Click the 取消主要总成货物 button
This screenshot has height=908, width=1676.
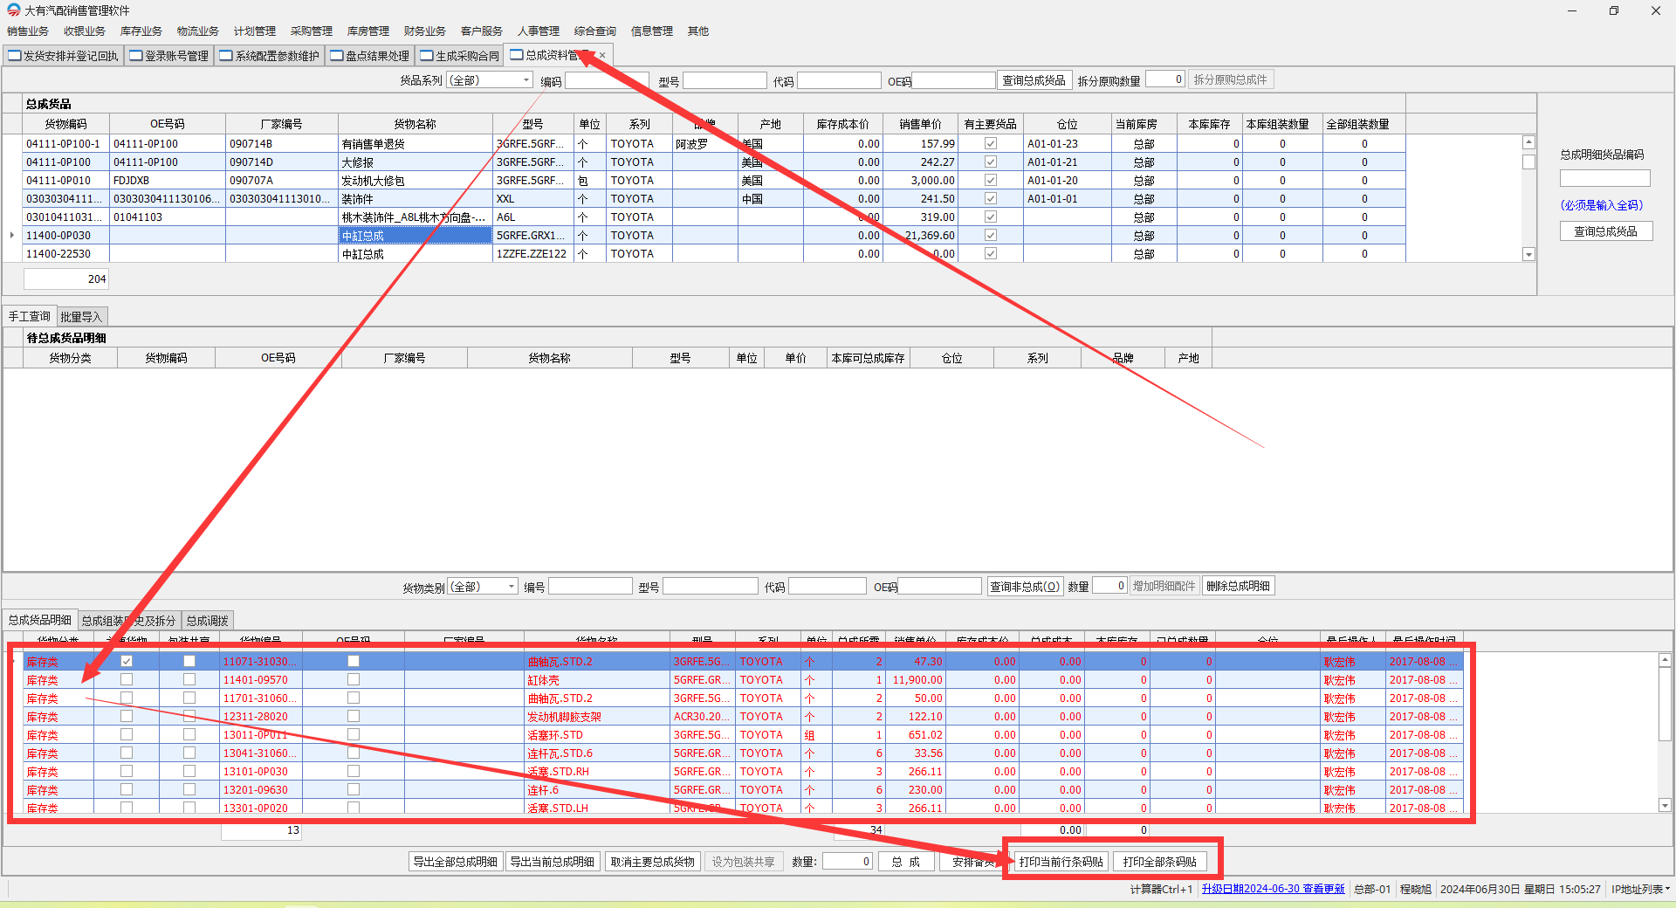click(653, 862)
